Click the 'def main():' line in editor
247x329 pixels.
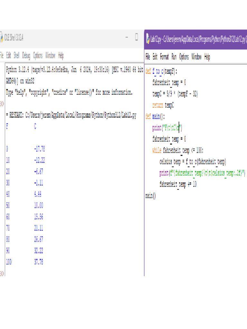(x=155, y=116)
